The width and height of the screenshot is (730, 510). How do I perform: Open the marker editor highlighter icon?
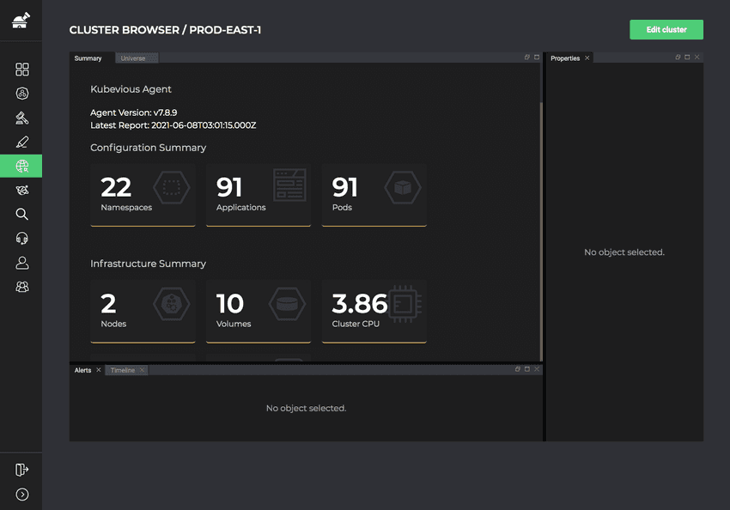coord(21,142)
